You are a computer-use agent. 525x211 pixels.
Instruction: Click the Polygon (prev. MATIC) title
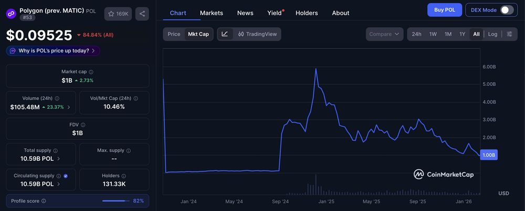tap(52, 10)
